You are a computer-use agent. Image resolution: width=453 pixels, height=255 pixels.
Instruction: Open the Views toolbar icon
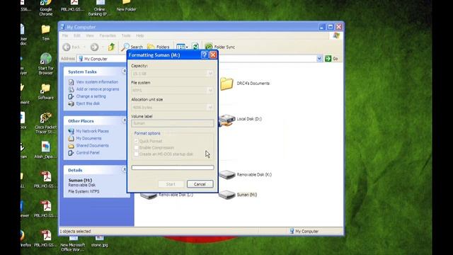point(182,47)
